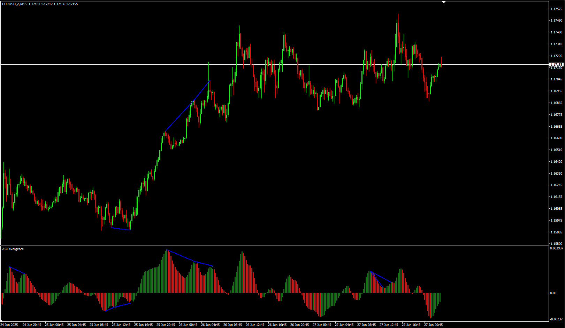Image resolution: width=565 pixels, height=328 pixels.
Task: Select the blue divergence line under price lows
Action: tap(121, 229)
